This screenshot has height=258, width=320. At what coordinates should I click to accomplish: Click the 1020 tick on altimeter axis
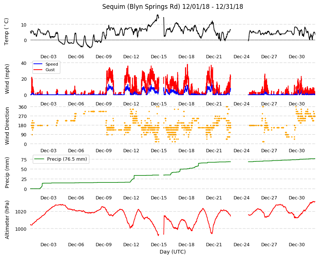(x=21, y=212)
